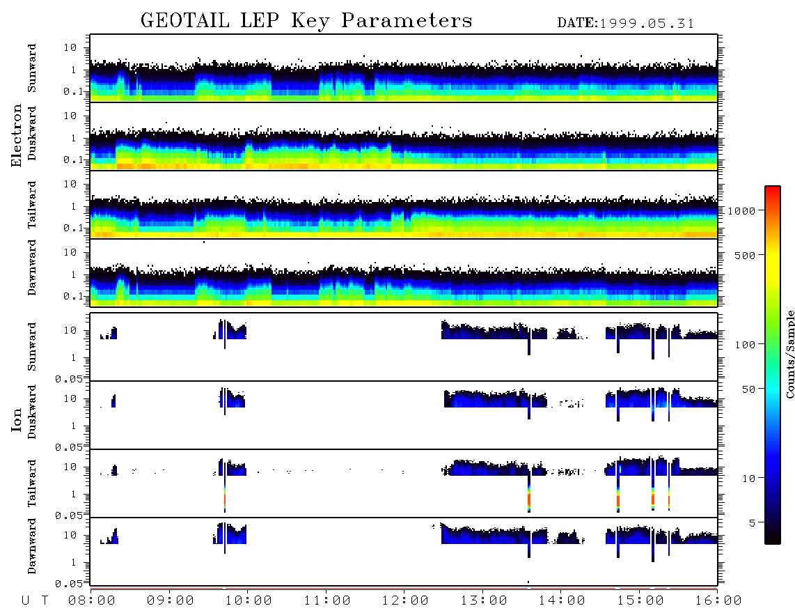Select the 'DATE:1999.05.31' label
This screenshot has height=613, width=795.
coord(626,24)
